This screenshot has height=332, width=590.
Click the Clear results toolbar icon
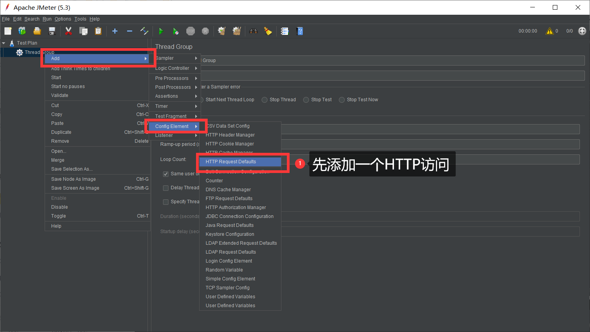[x=222, y=31]
